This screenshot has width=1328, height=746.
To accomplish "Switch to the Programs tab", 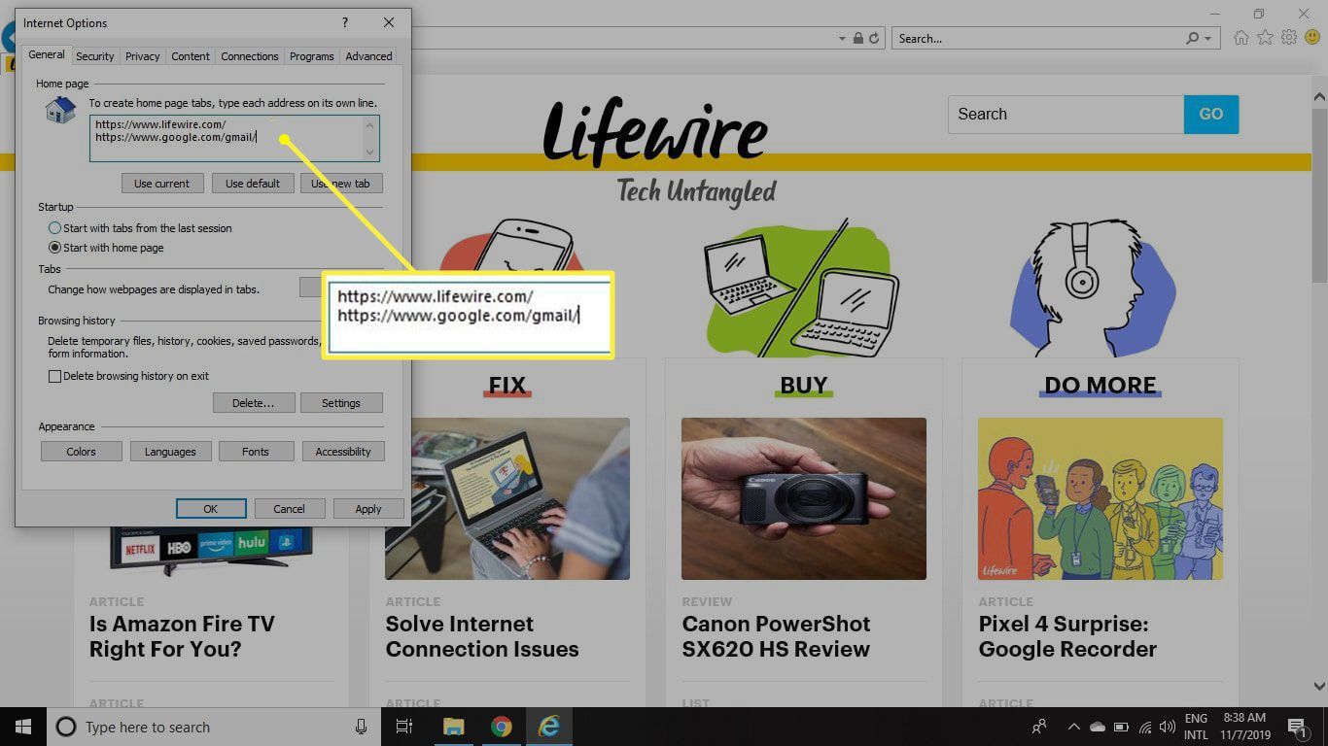I will pyautogui.click(x=312, y=56).
